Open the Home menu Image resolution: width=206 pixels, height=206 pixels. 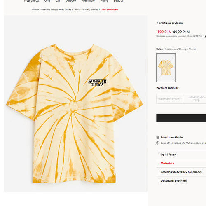(x=104, y=1)
